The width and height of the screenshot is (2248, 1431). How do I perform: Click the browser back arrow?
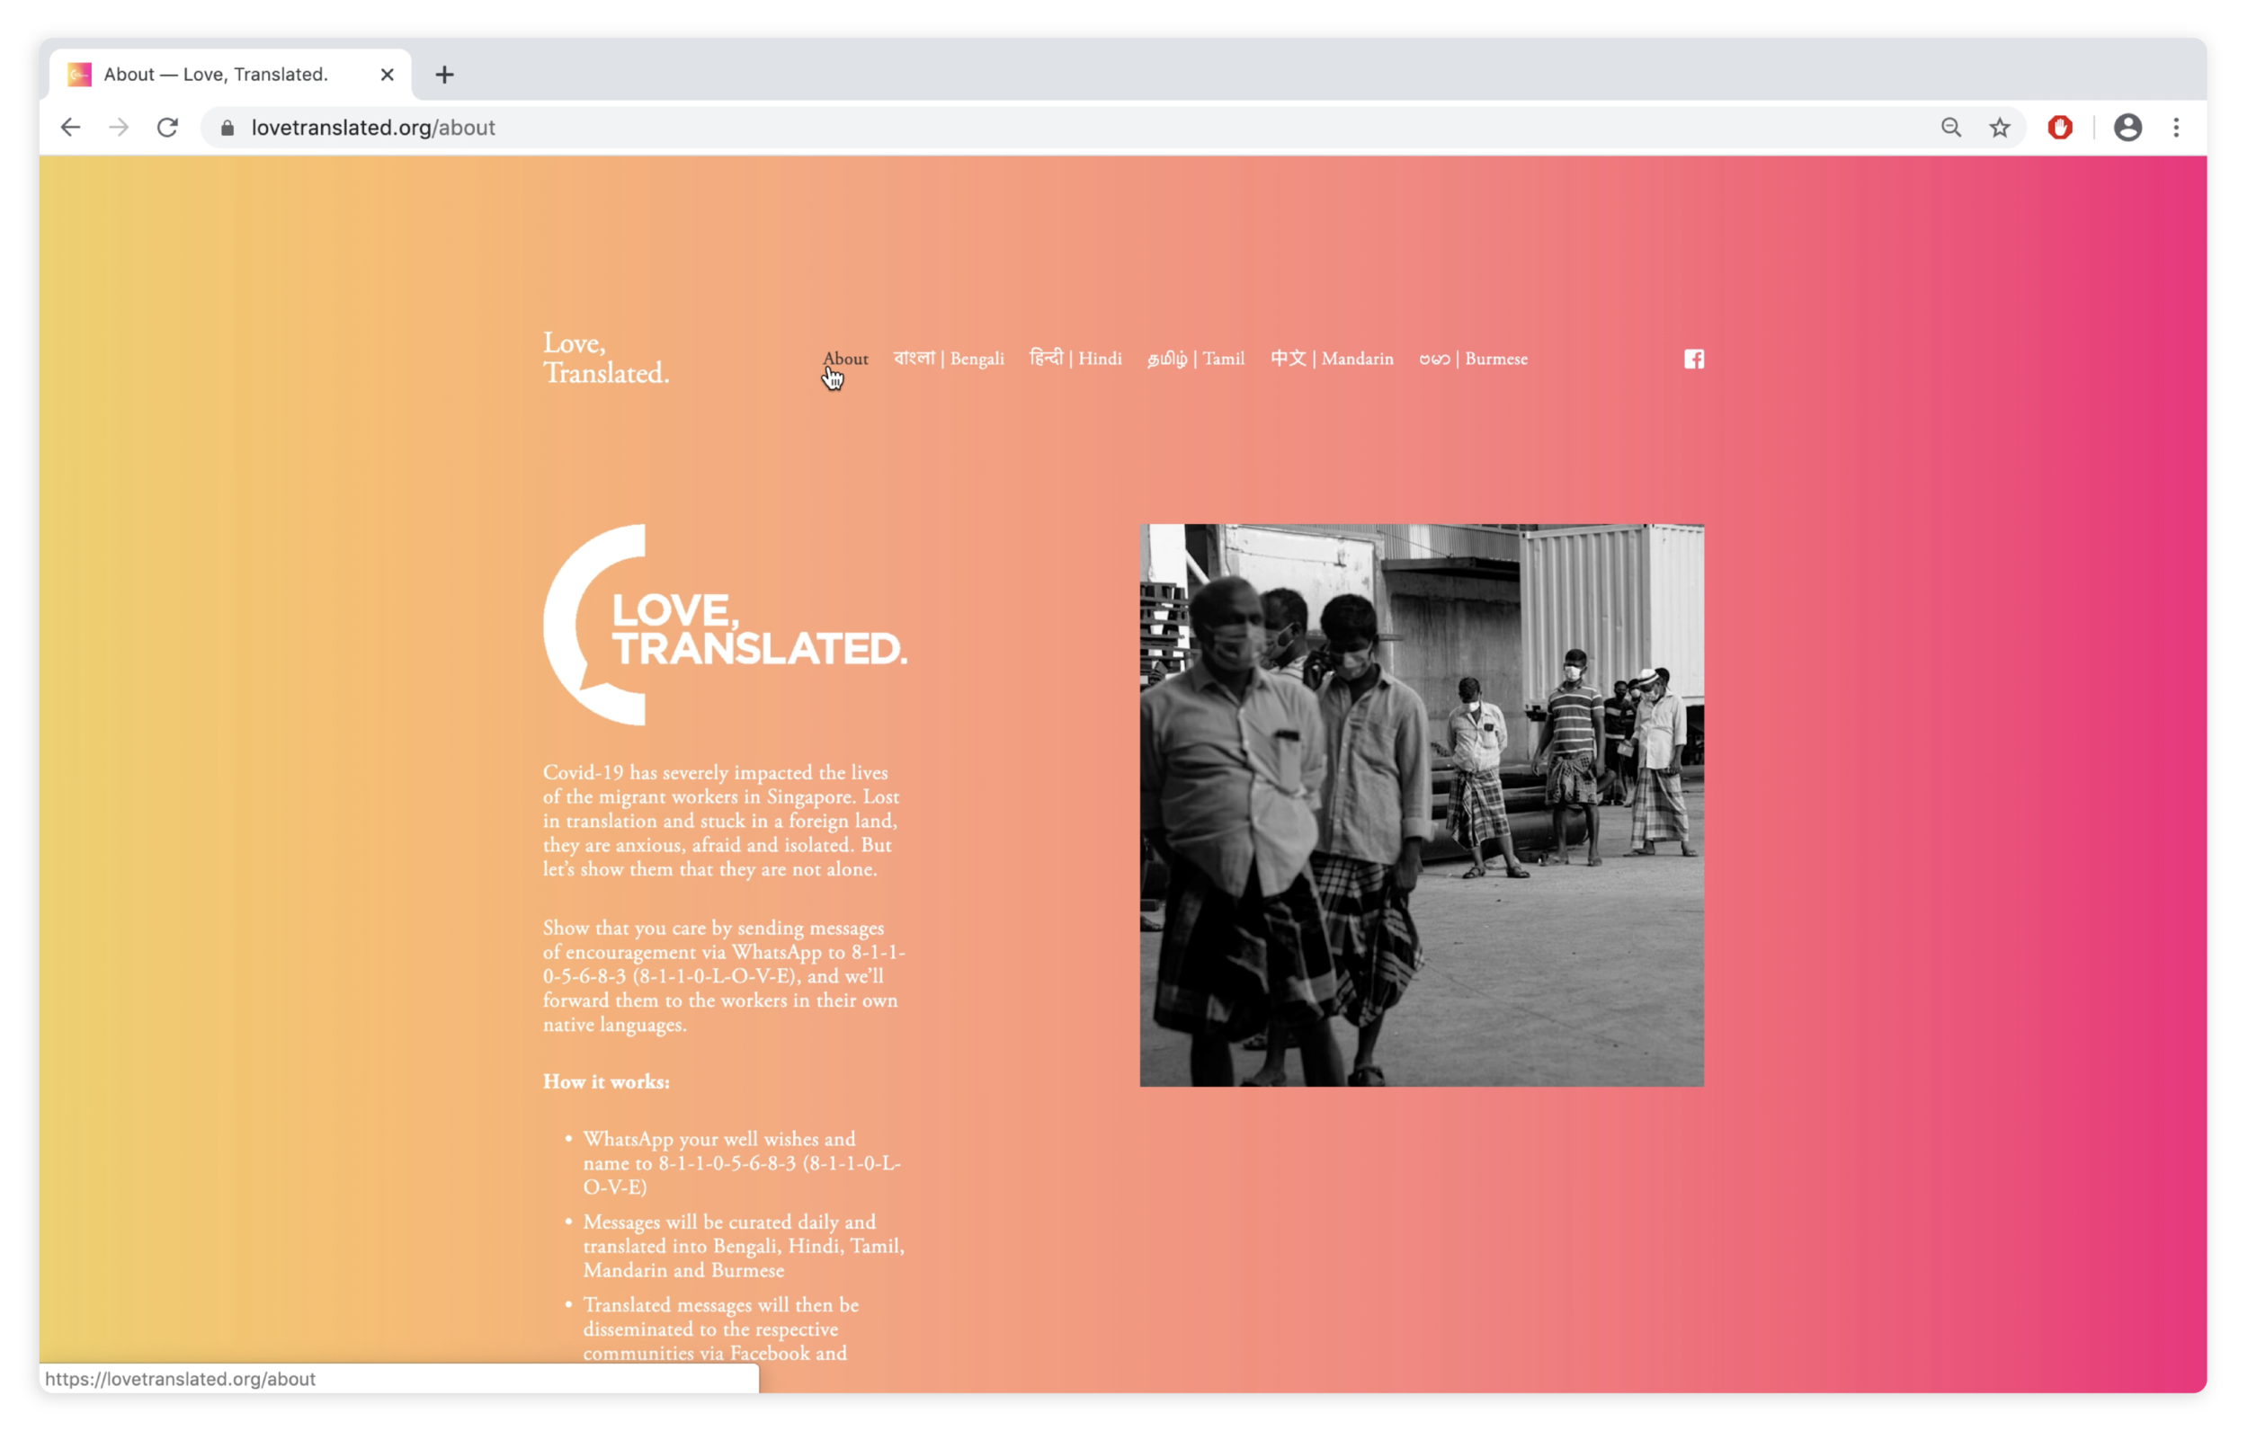pyautogui.click(x=70, y=128)
